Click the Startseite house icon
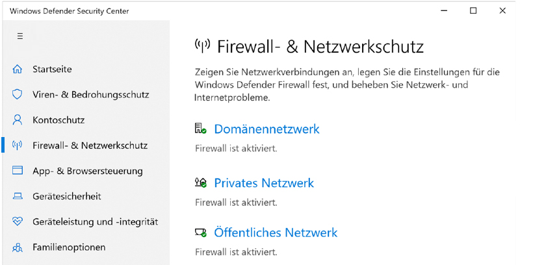This screenshot has height=265, width=533. [17, 69]
